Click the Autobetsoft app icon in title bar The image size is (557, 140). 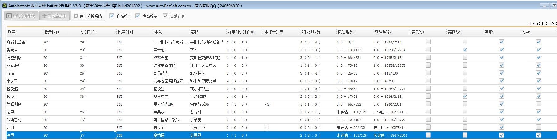4,6
